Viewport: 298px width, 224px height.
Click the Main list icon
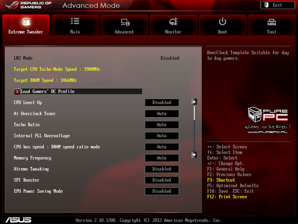(75, 21)
